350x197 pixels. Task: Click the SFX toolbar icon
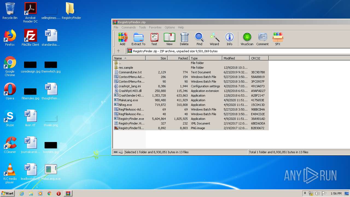click(278, 39)
